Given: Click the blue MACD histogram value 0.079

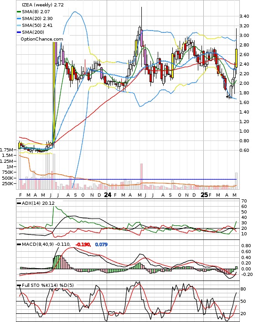Looking at the screenshot, I should tap(101, 244).
